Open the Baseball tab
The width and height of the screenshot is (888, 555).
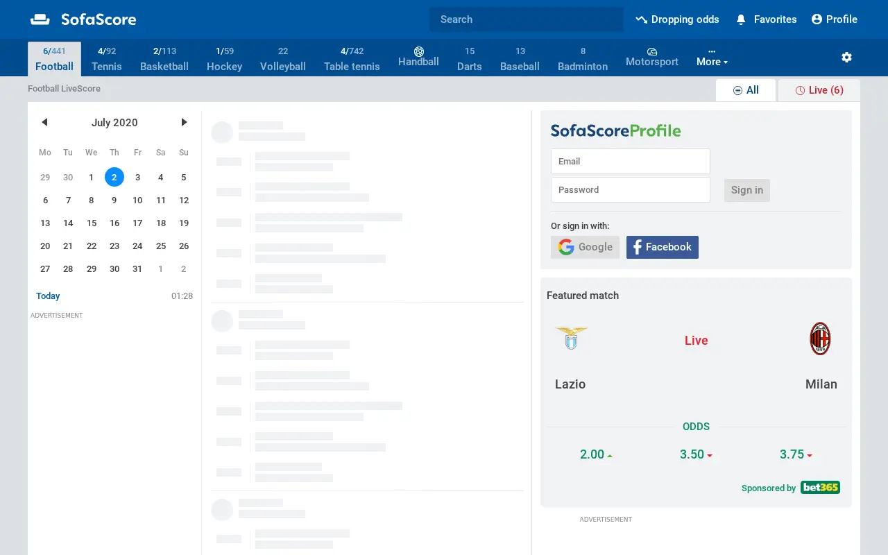pos(520,59)
